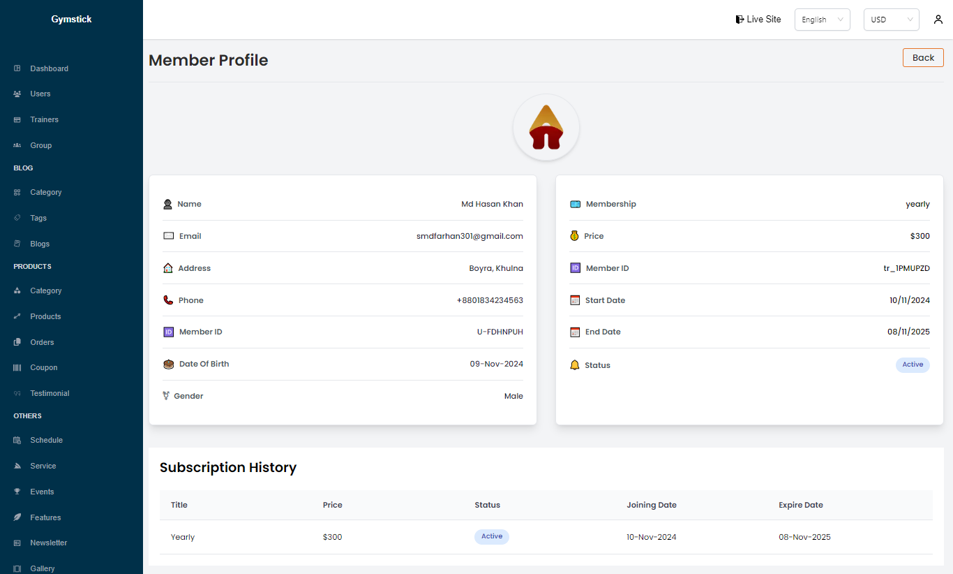The image size is (953, 574).
Task: Click the Coupon barcode icon
Action: point(17,368)
